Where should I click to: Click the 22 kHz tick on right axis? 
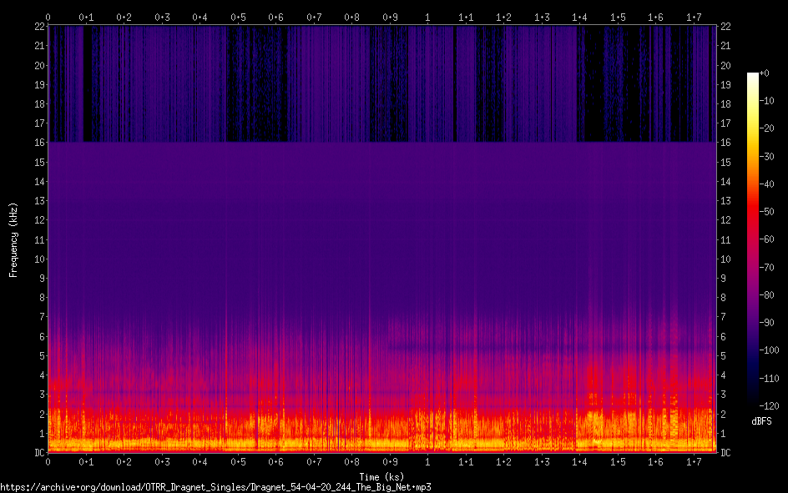coord(724,27)
